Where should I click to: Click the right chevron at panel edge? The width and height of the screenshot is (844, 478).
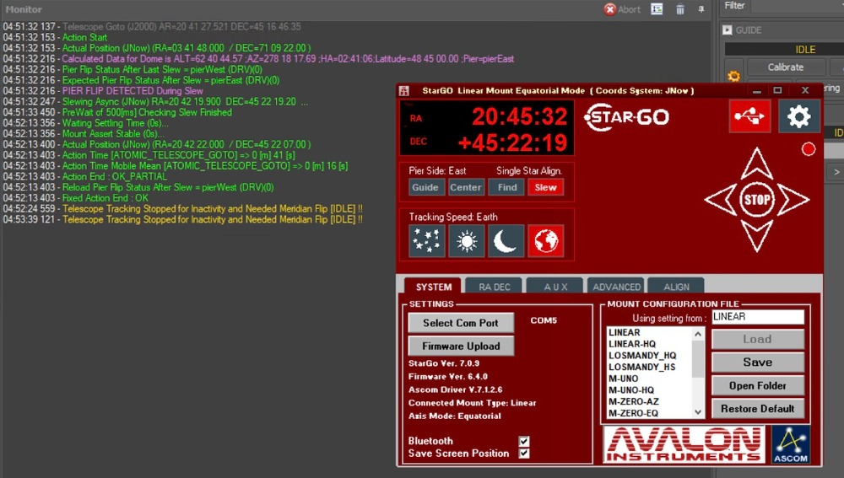[836, 172]
